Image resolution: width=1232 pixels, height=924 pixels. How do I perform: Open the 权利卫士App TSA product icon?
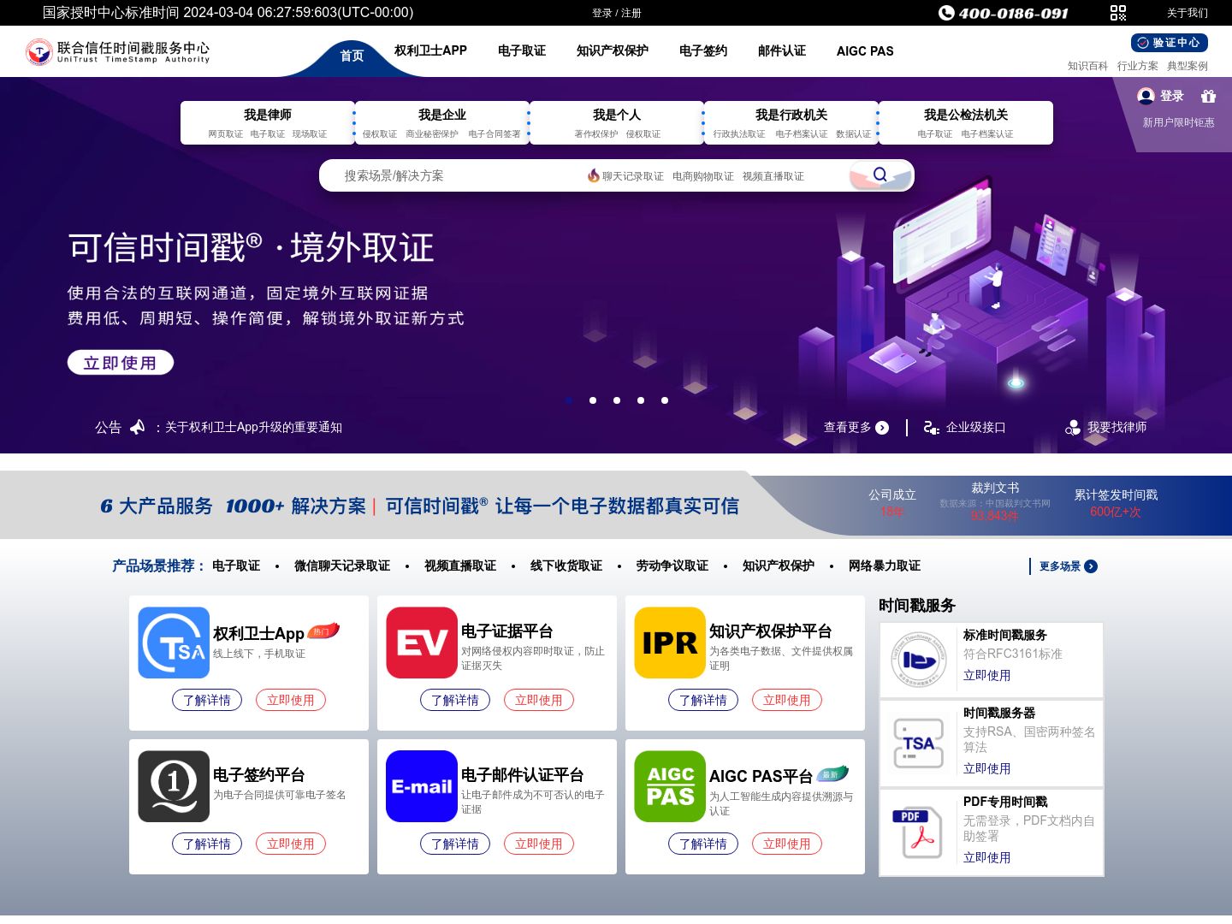(174, 643)
